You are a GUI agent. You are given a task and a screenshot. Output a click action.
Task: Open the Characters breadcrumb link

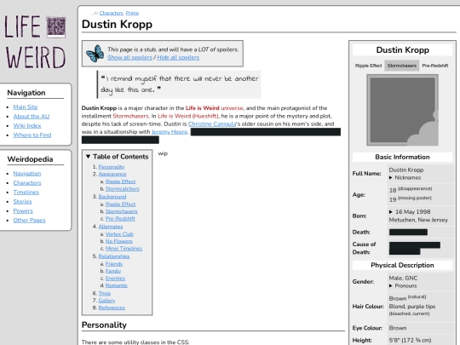pyautogui.click(x=112, y=13)
